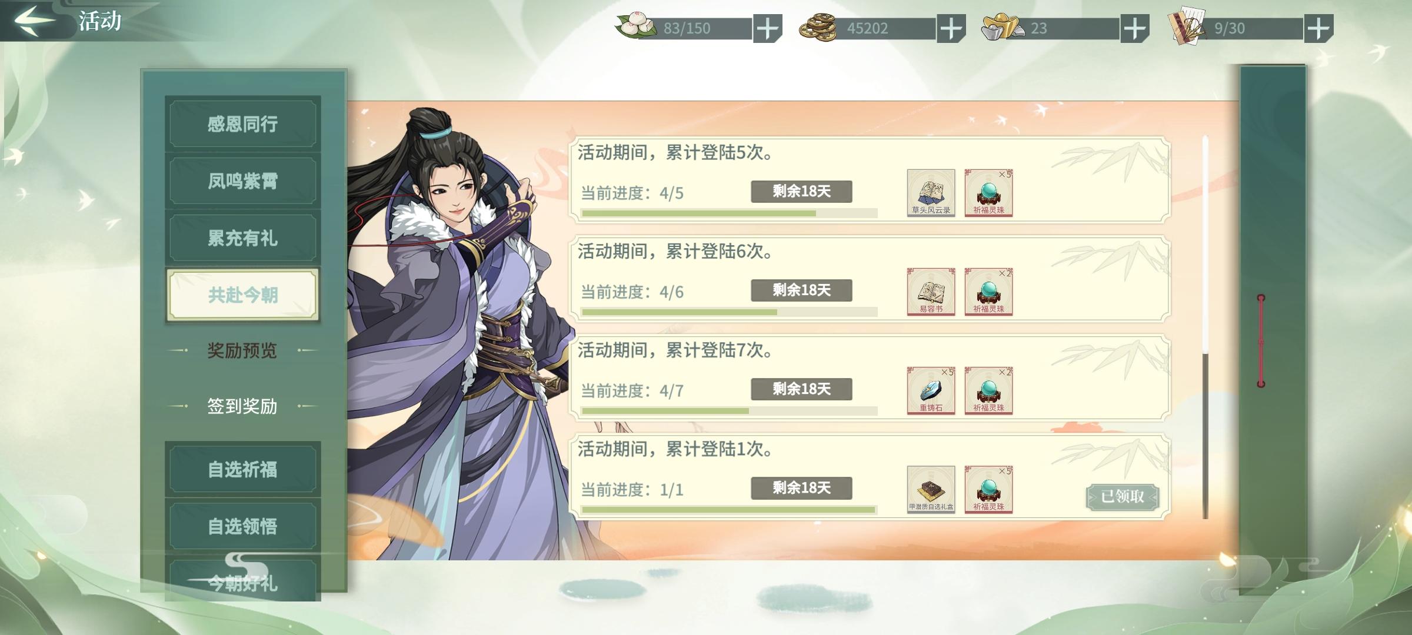Image resolution: width=1412 pixels, height=635 pixels.
Task: Select the 重铸石 reward icon
Action: click(931, 390)
